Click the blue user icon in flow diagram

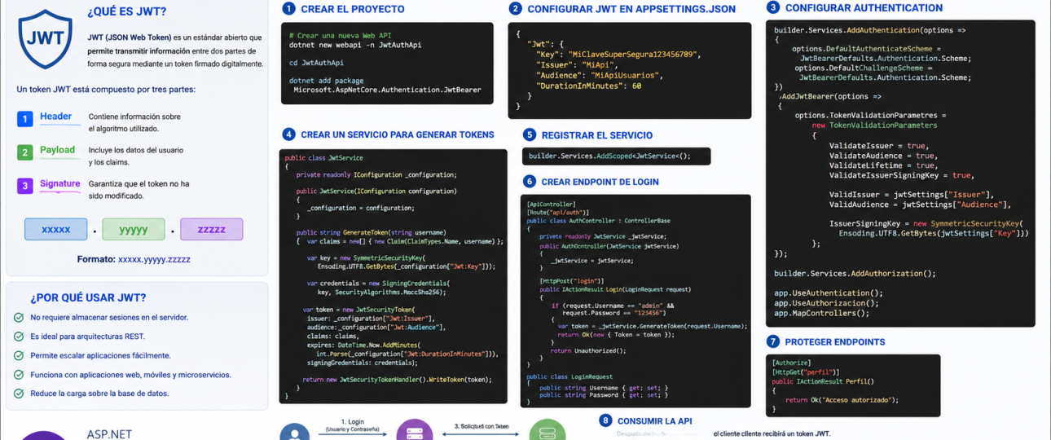(x=294, y=432)
